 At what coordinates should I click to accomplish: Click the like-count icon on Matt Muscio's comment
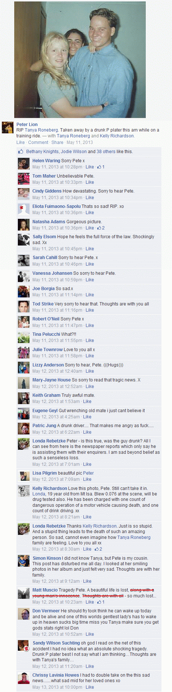tap(99, 602)
